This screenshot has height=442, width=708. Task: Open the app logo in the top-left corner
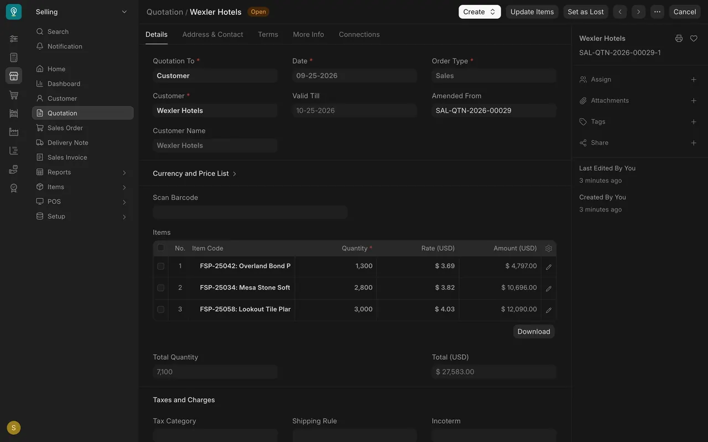[14, 12]
